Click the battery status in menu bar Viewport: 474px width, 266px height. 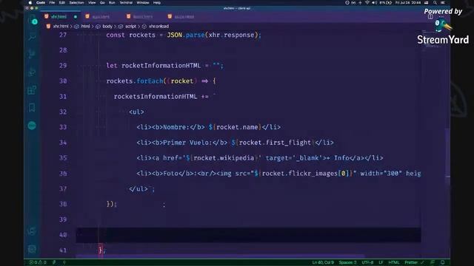pos(385,2)
